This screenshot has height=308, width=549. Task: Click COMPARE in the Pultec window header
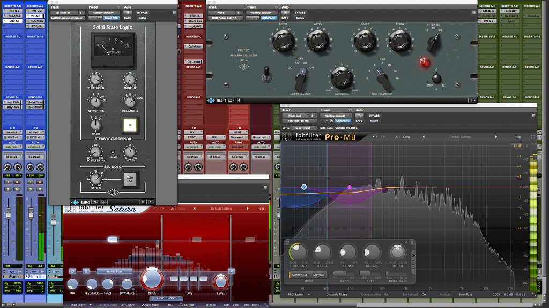coord(269,18)
